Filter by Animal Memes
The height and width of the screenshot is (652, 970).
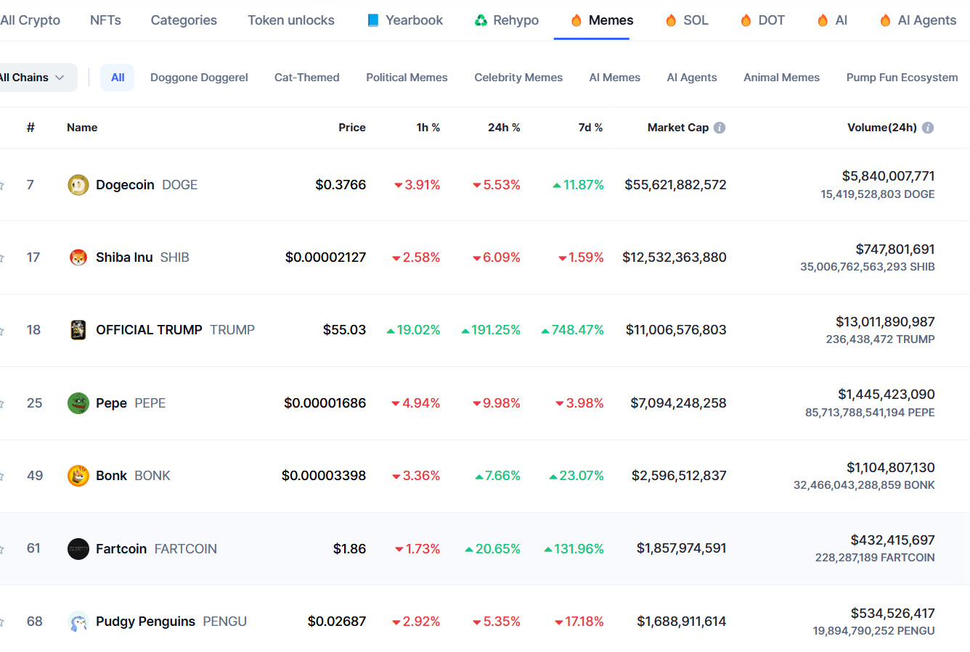tap(781, 78)
